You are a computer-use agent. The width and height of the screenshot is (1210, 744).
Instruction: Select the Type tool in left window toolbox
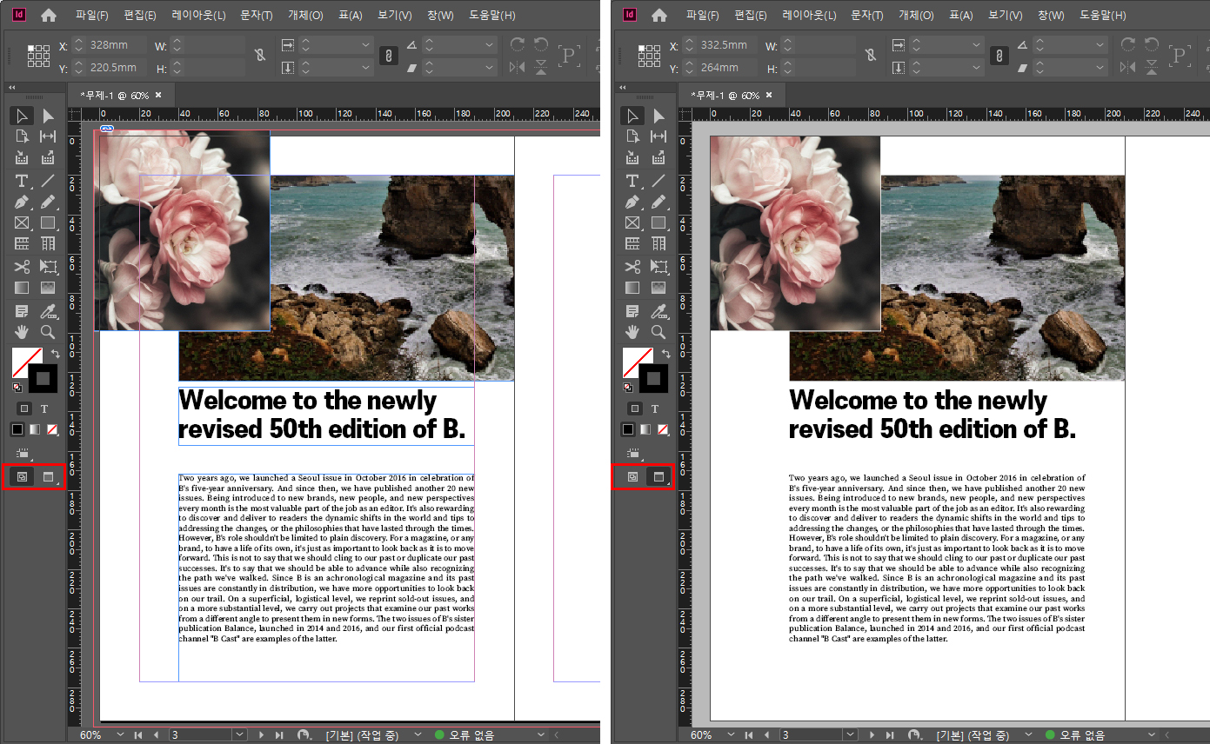(x=22, y=181)
